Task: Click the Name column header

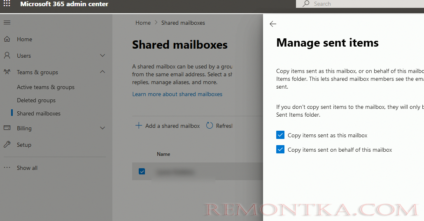Action: (x=163, y=154)
